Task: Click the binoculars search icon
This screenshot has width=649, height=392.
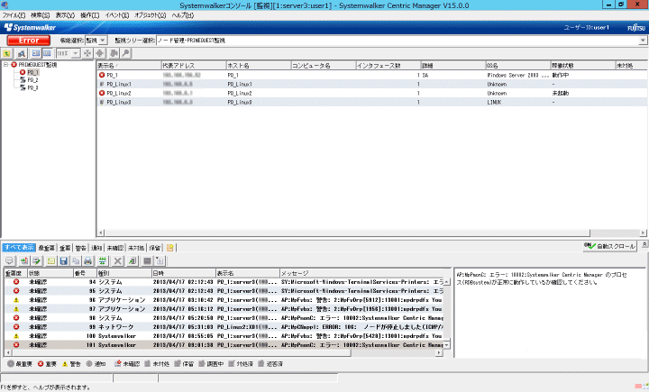Action: (114, 53)
